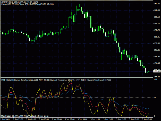Click the 155.55 price scale label
This screenshot has height=121, width=161.
(x=157, y=77)
